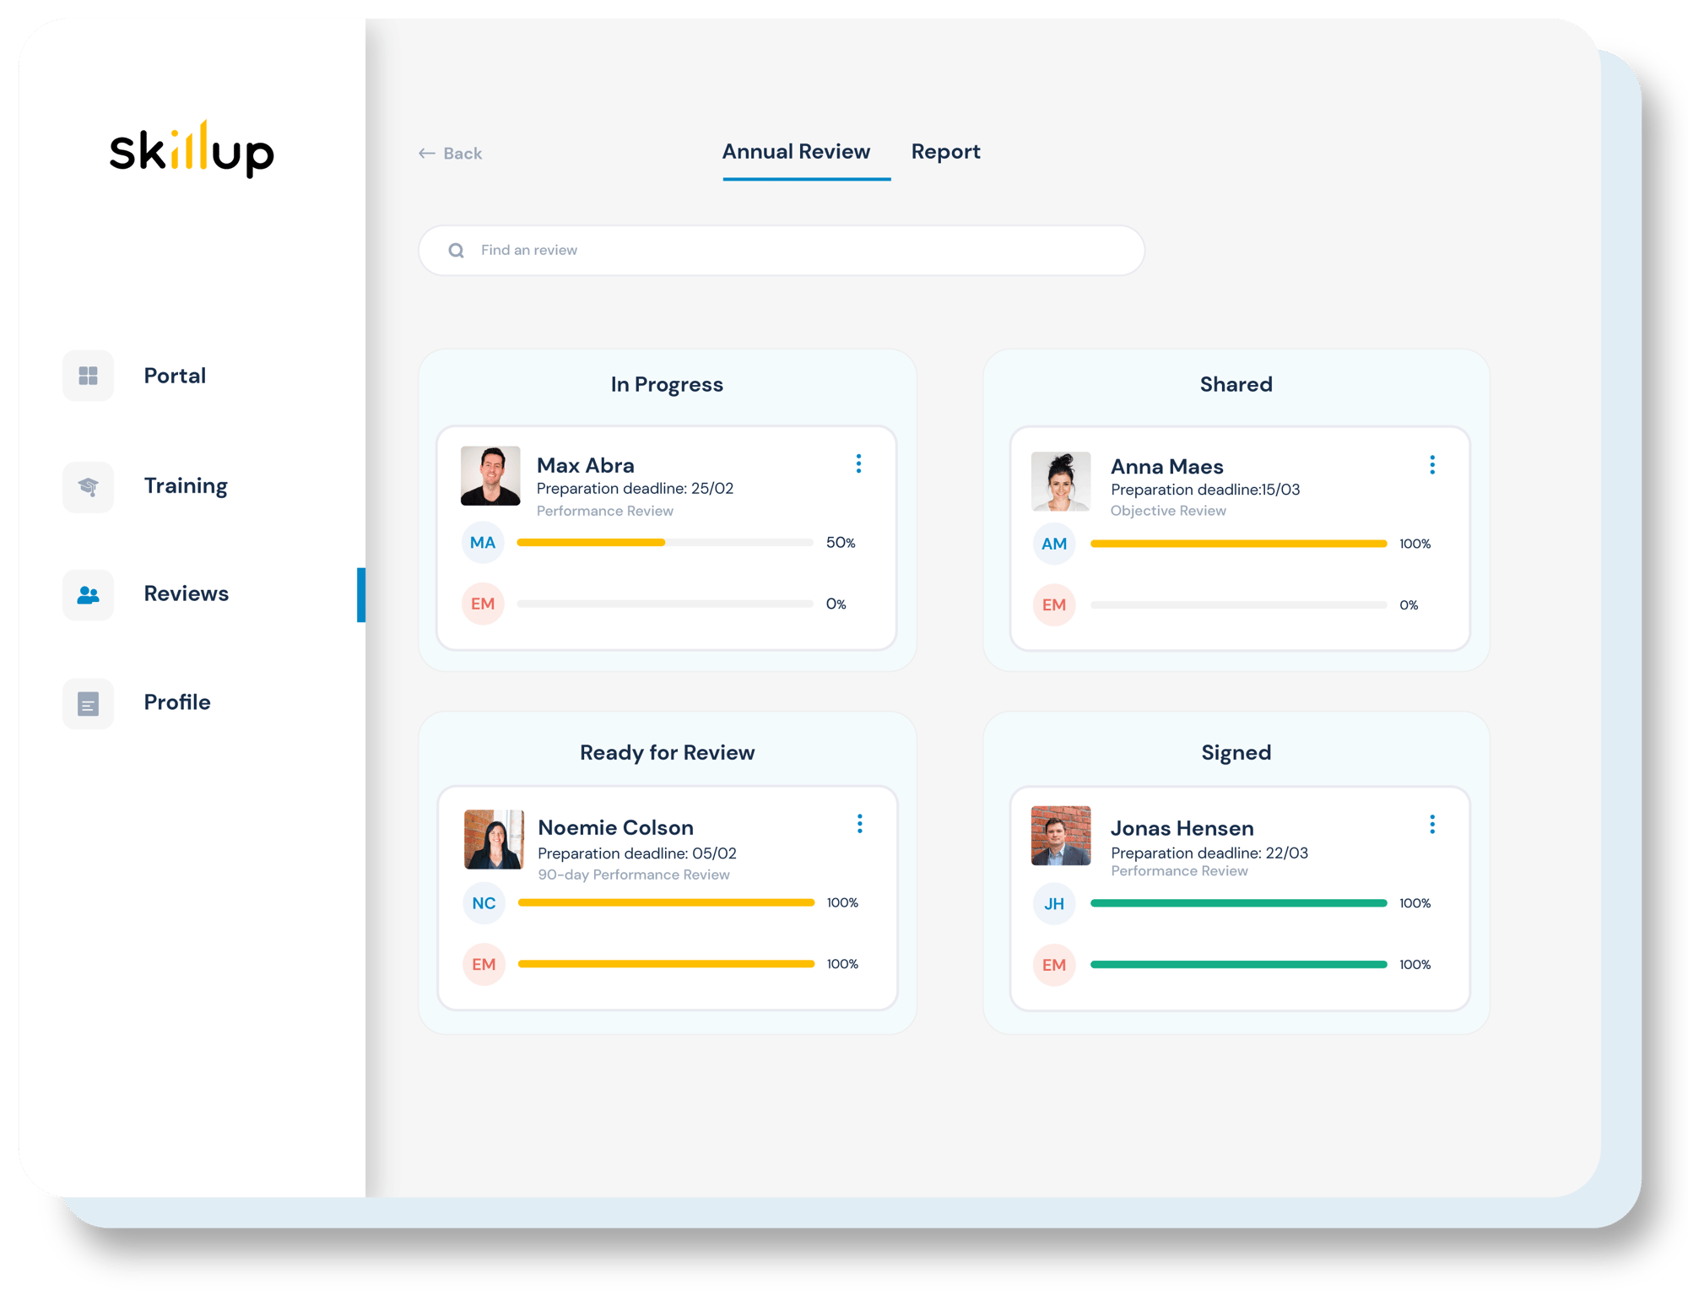Open options menu for Jonas Hensen
This screenshot has width=1688, height=1300.
1433,825
